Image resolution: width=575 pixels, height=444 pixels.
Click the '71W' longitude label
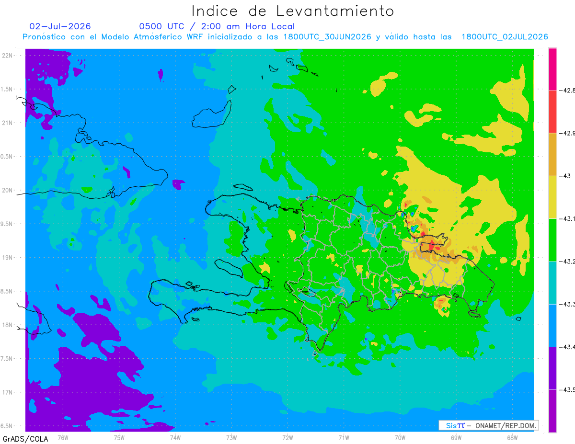tap(344, 437)
